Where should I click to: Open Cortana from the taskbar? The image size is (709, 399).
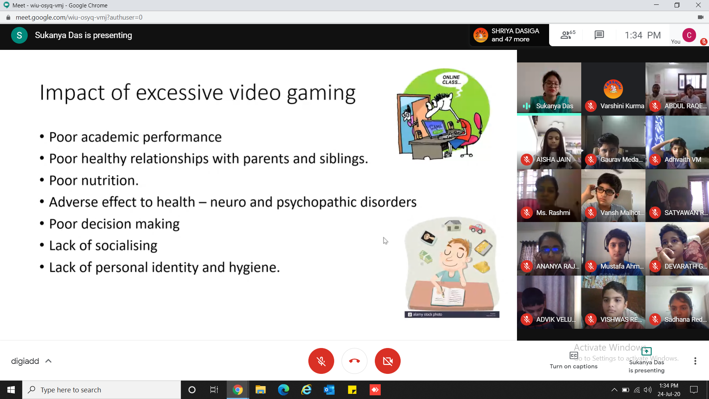coord(192,390)
